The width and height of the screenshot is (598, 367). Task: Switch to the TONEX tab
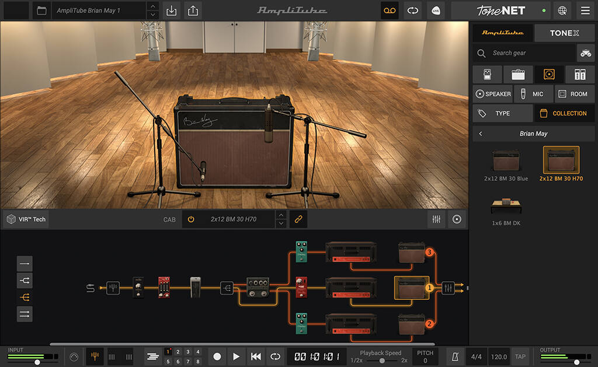click(x=564, y=33)
